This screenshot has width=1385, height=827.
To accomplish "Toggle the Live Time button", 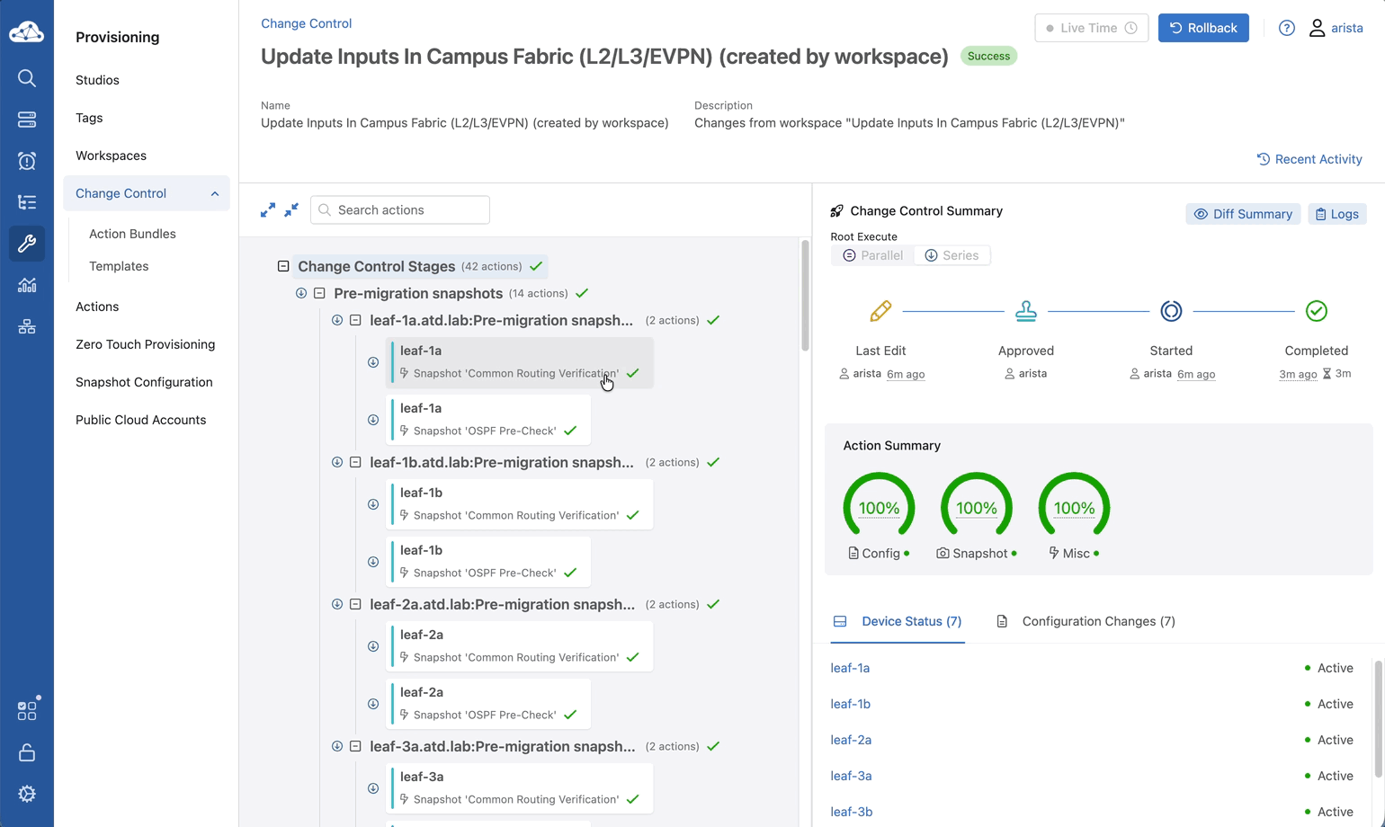I will (1092, 28).
